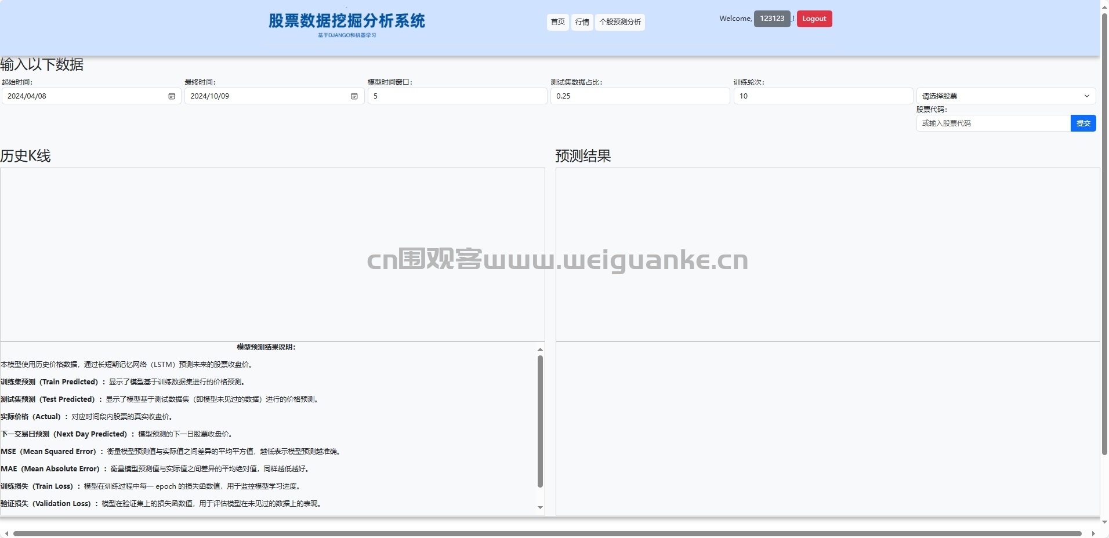This screenshot has width=1109, height=538.
Task: Click the page's vertical scrollbar thumb
Action: 1104,234
